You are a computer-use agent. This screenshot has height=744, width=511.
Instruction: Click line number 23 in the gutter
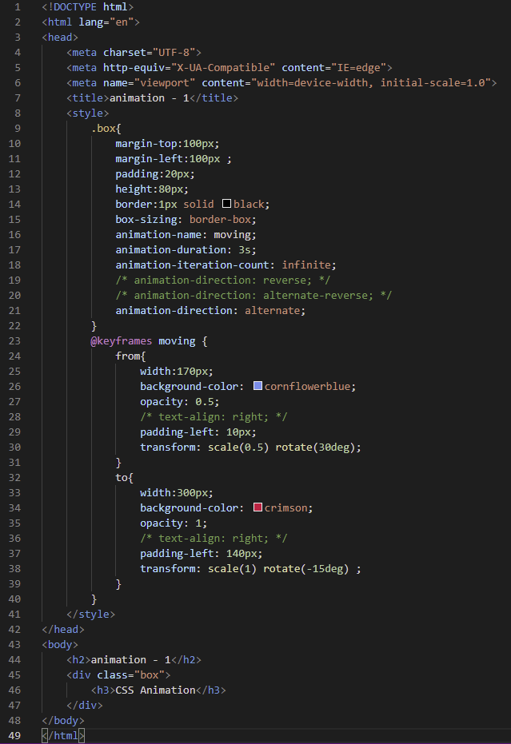coord(14,340)
